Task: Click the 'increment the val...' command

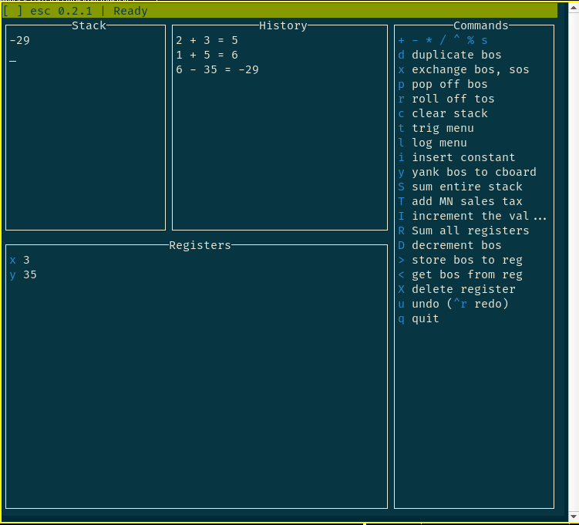Action: [x=472, y=216]
